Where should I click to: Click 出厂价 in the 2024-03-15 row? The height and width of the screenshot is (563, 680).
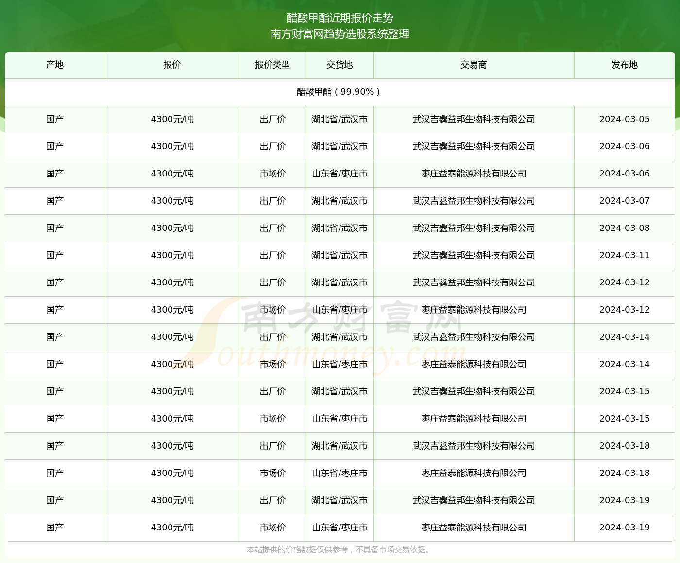point(272,391)
